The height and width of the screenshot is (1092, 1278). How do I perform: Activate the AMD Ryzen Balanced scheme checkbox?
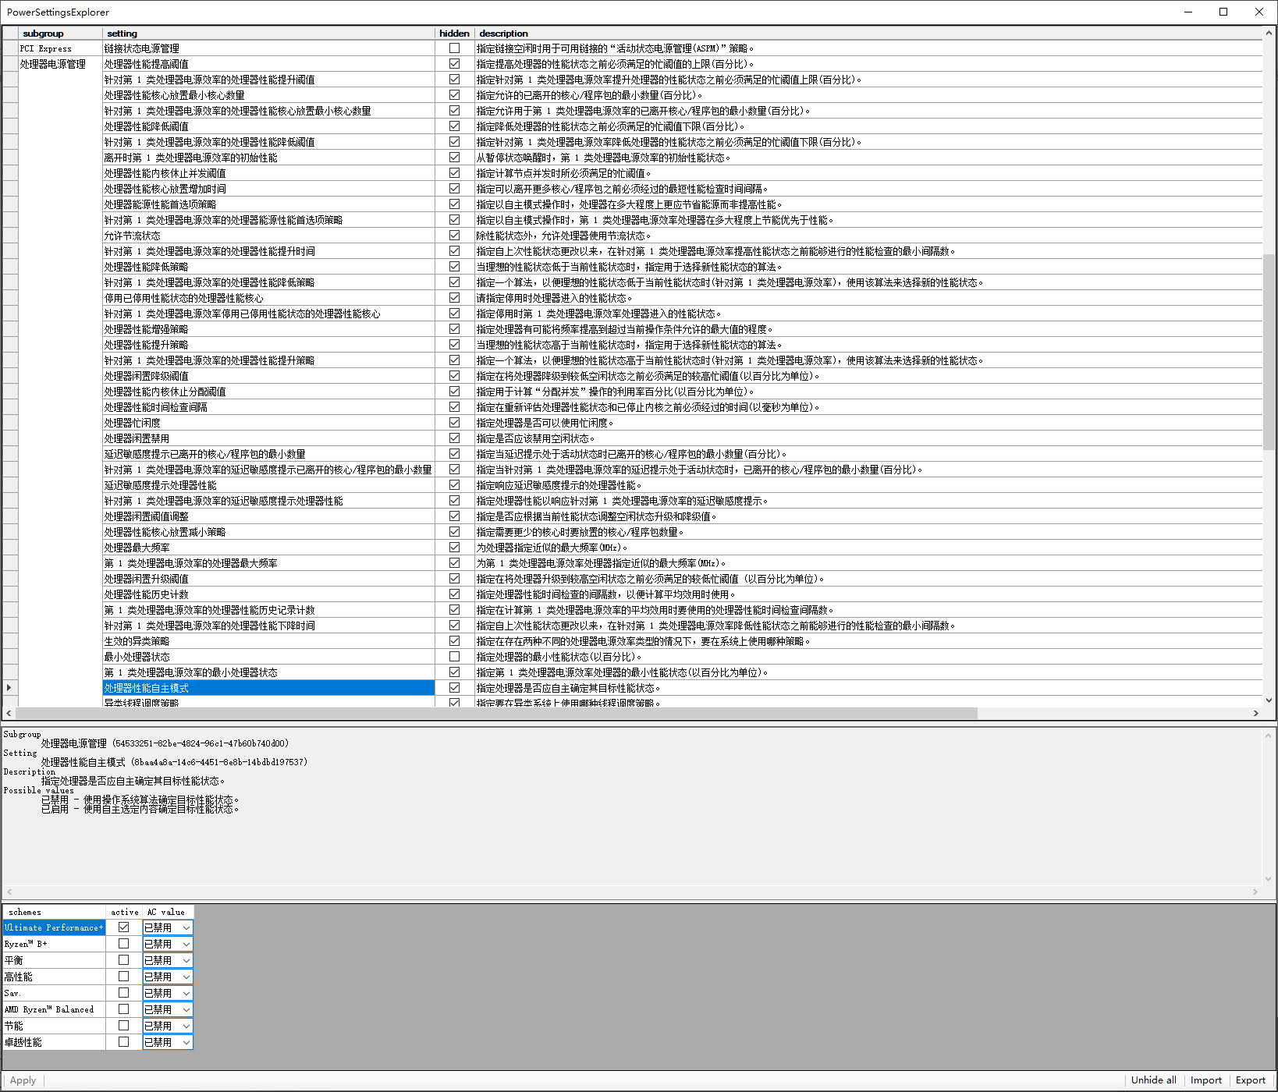coord(123,1009)
